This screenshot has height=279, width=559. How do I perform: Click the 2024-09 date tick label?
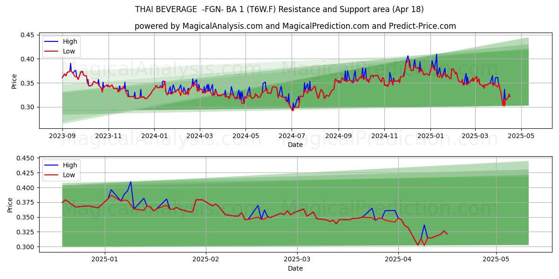pos(339,136)
